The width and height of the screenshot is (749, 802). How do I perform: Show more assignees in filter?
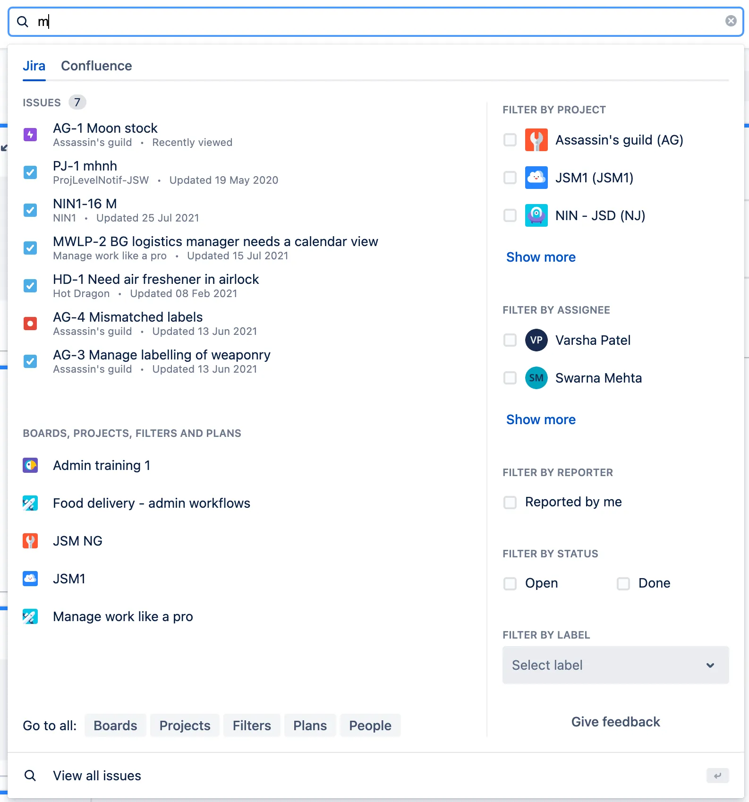[541, 419]
